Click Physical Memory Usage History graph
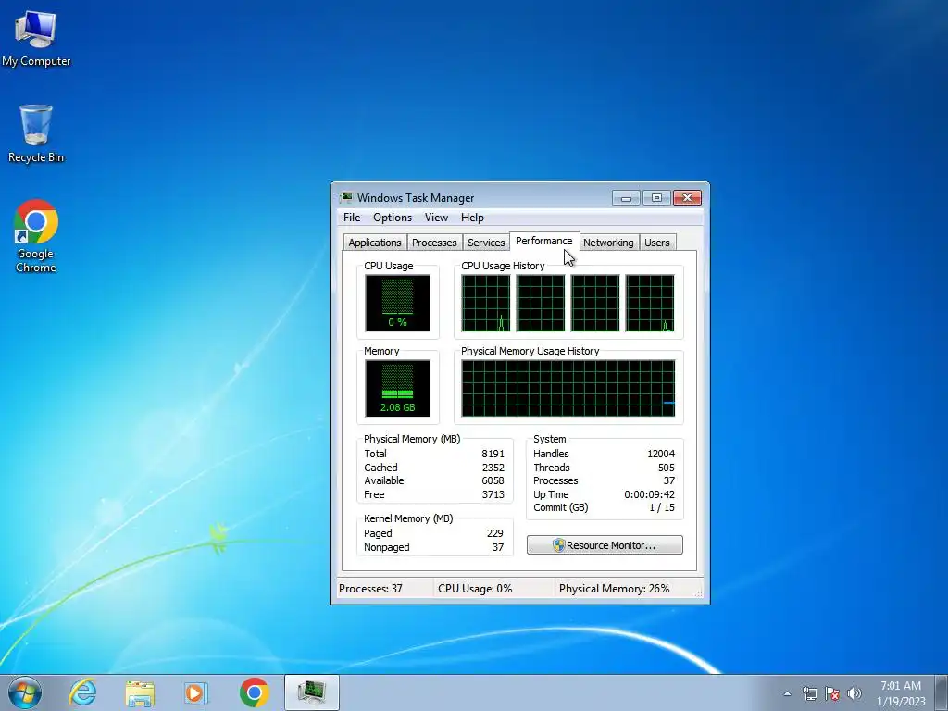Screen dimensions: 948x711 point(568,388)
